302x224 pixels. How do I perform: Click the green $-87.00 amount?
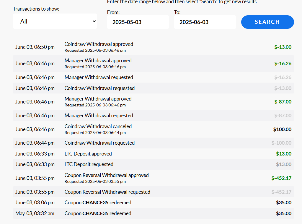[283, 102]
